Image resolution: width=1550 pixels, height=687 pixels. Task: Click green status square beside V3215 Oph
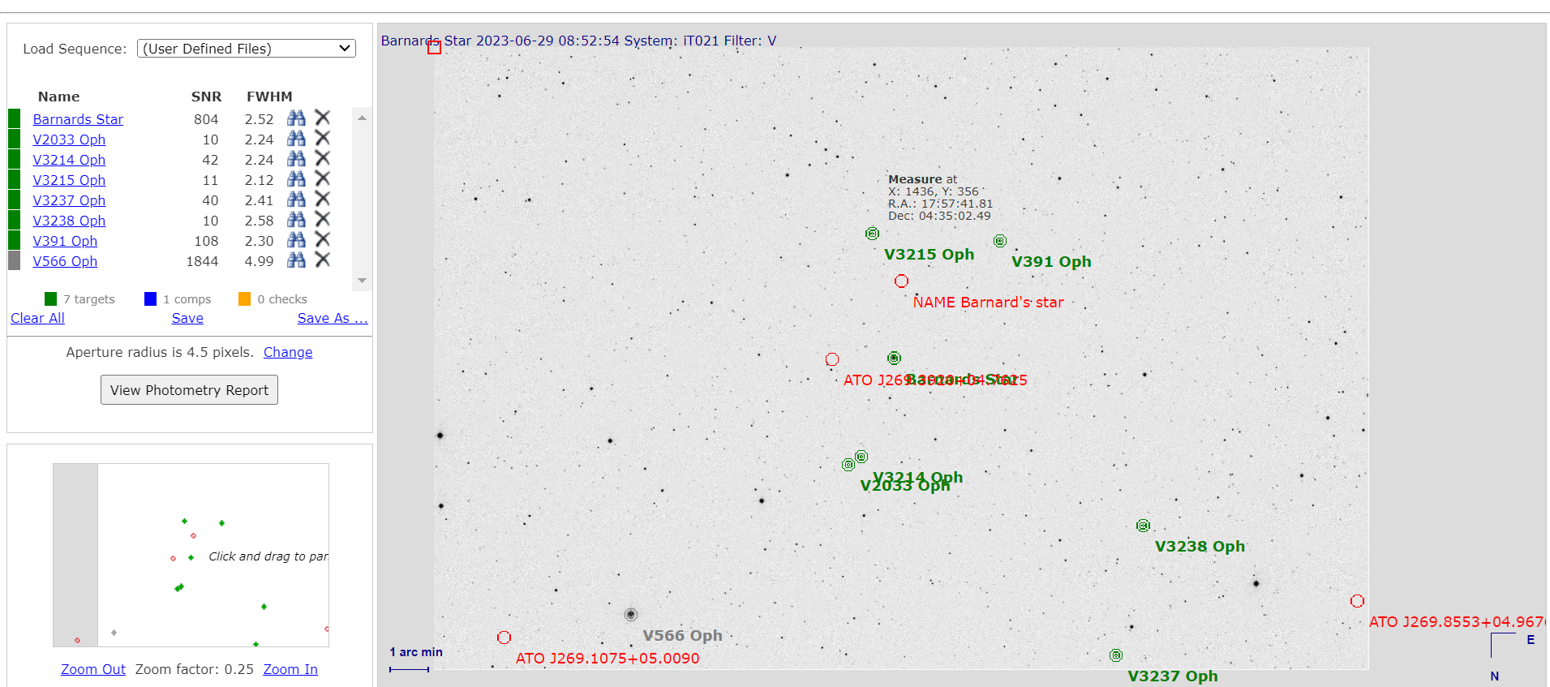click(15, 180)
